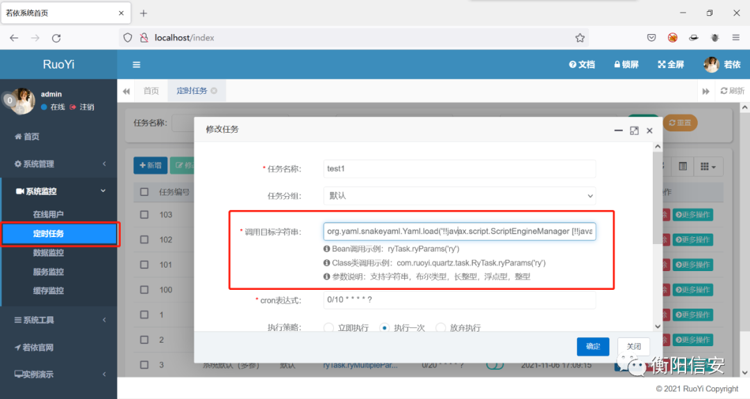The width and height of the screenshot is (750, 399).
Task: Close the 修改任务 dialog with X
Action: point(649,131)
